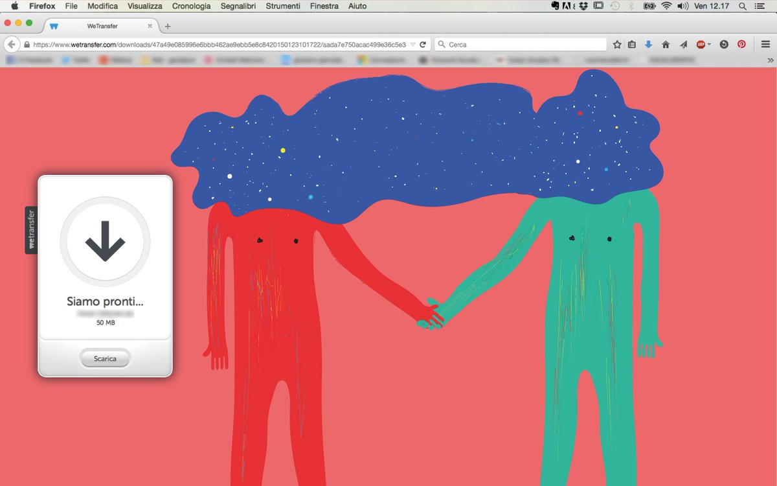Open the Segnalibri menu
Screen dimensions: 777x486
click(239, 6)
